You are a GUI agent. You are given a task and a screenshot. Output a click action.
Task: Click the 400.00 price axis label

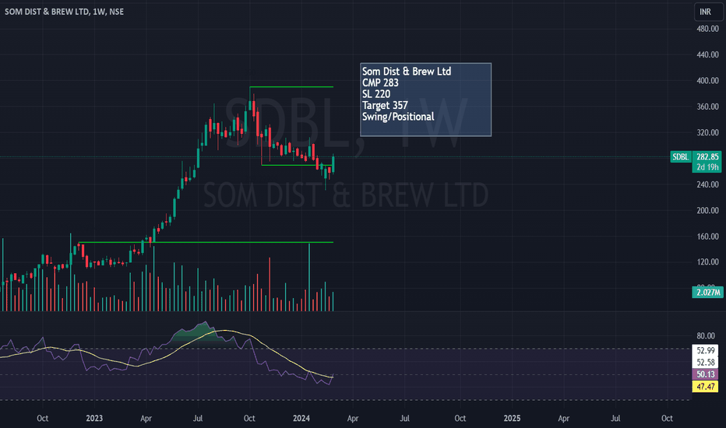click(x=707, y=80)
